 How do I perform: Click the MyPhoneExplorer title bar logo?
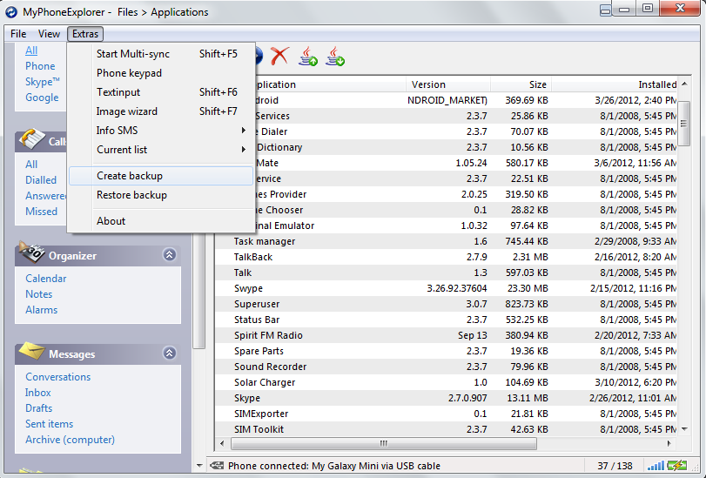11,12
